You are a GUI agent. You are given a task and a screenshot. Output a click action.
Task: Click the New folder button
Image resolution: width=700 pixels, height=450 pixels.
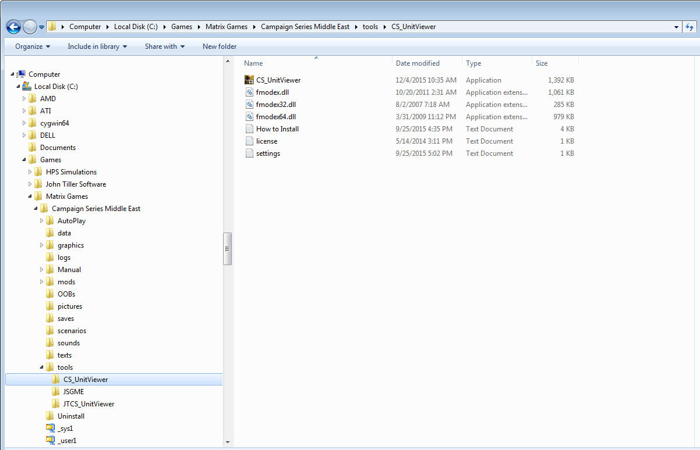pos(220,47)
